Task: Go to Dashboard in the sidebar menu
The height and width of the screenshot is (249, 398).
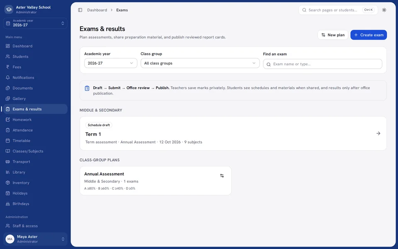Action: [x=35, y=46]
